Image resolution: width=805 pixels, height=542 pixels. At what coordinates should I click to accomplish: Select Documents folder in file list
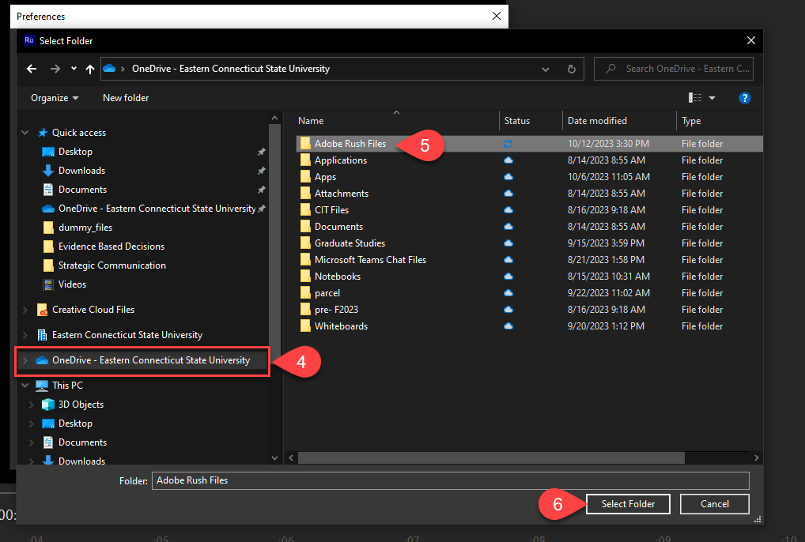click(338, 227)
